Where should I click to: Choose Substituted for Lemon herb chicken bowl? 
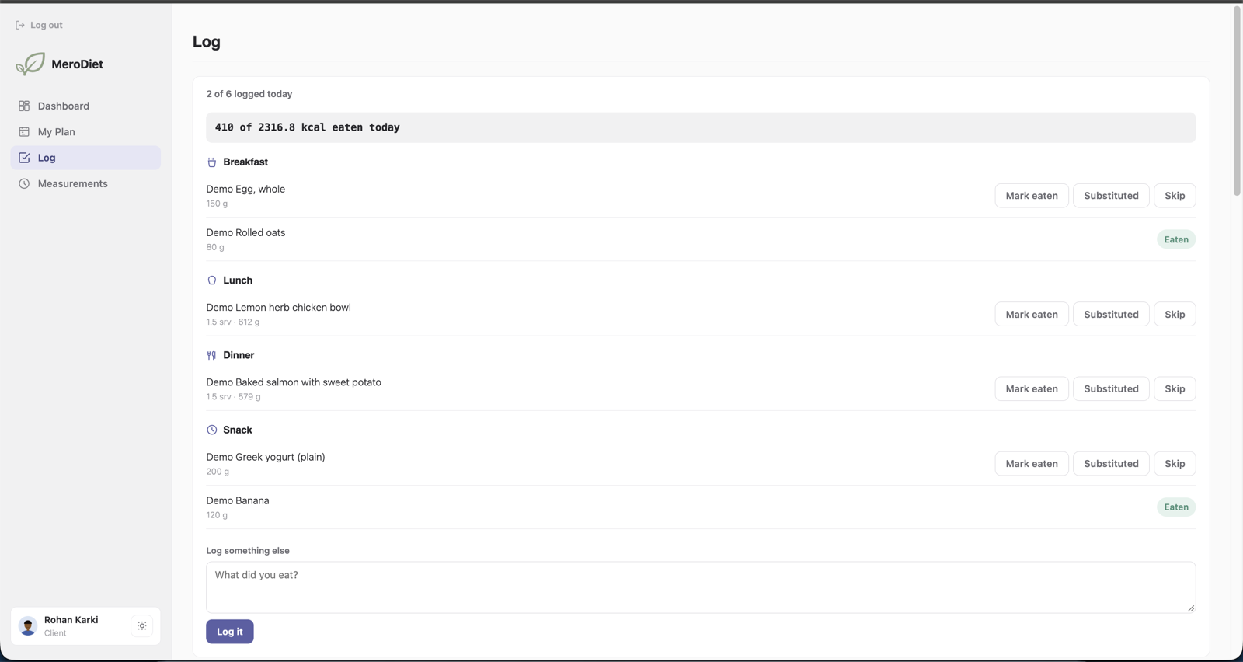[1111, 314]
